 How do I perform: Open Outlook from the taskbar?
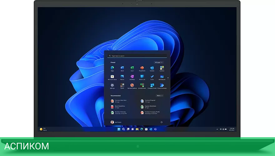(151, 129)
